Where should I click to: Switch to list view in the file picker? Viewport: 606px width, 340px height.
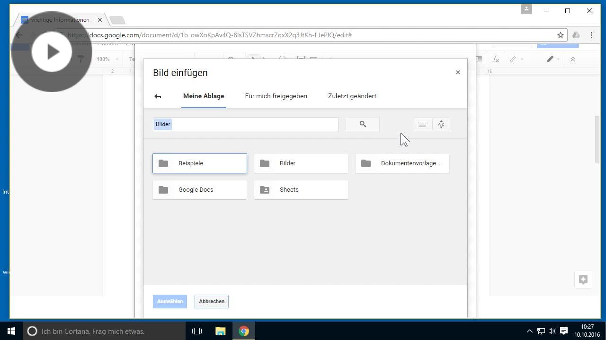(x=422, y=124)
